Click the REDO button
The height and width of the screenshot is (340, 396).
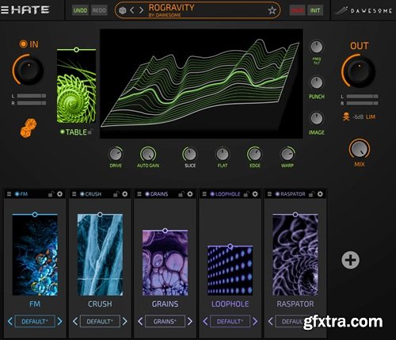click(99, 10)
